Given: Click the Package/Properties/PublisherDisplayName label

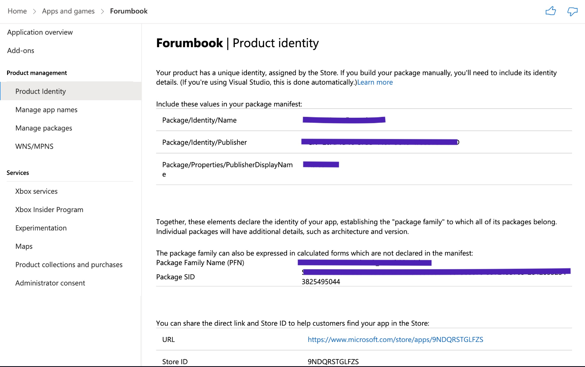Looking at the screenshot, I should tap(227, 169).
